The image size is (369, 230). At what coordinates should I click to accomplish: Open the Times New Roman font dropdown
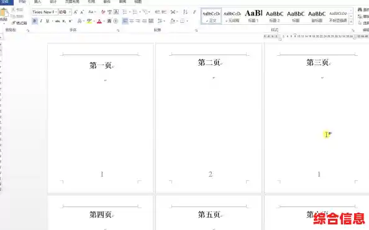point(57,12)
